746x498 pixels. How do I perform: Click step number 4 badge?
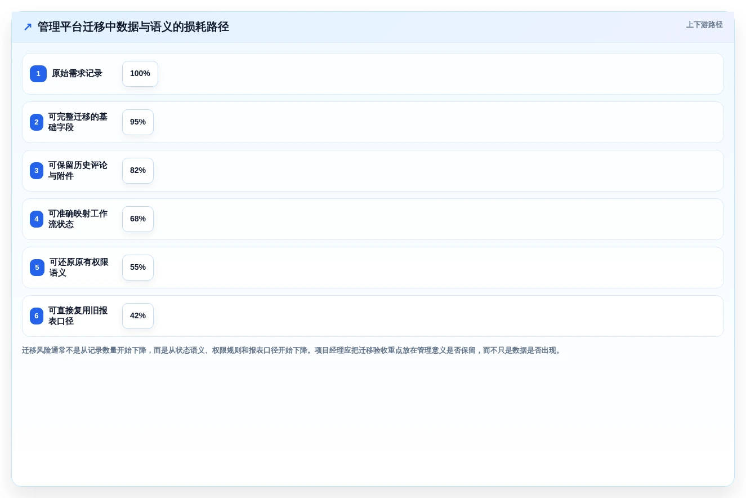(x=37, y=219)
